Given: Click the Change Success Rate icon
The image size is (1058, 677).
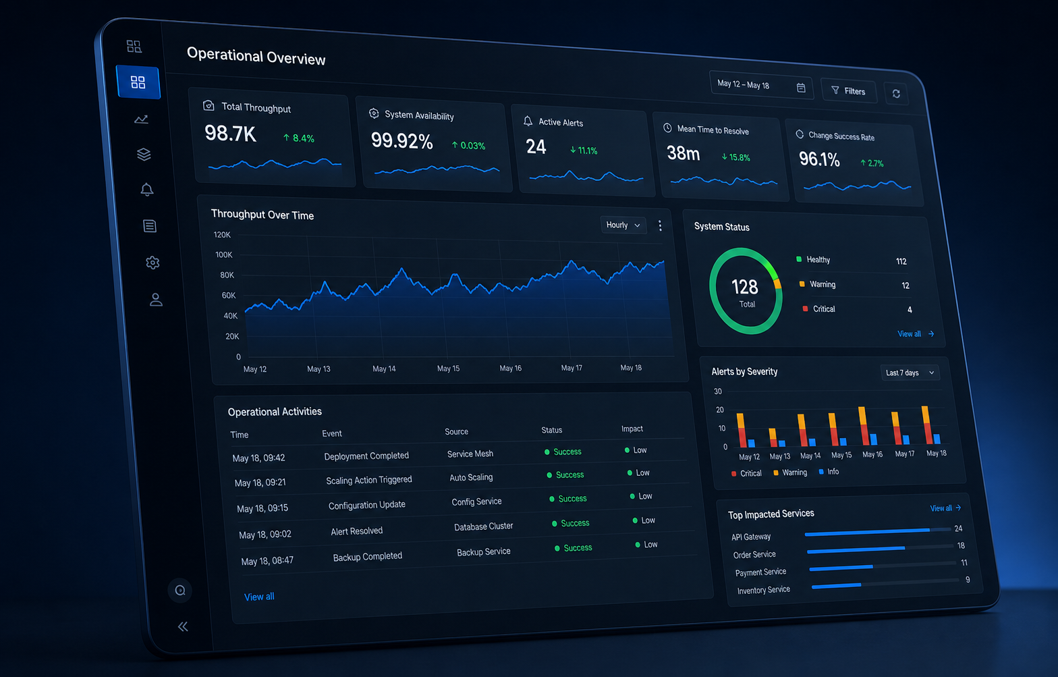Looking at the screenshot, I should pos(800,134).
